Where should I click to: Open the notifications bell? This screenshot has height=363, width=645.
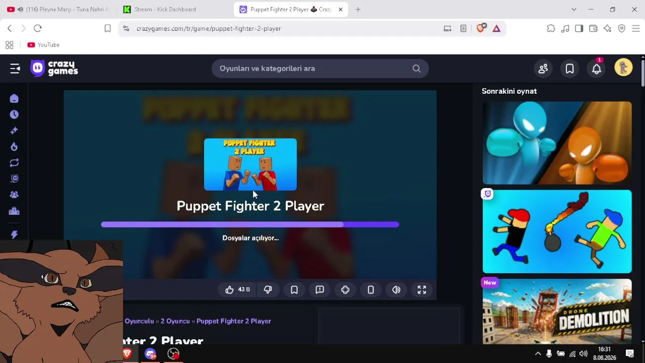[x=597, y=69]
